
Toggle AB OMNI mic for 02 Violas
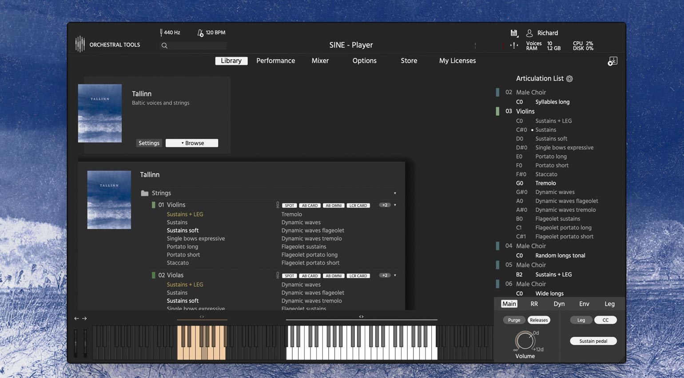click(334, 276)
